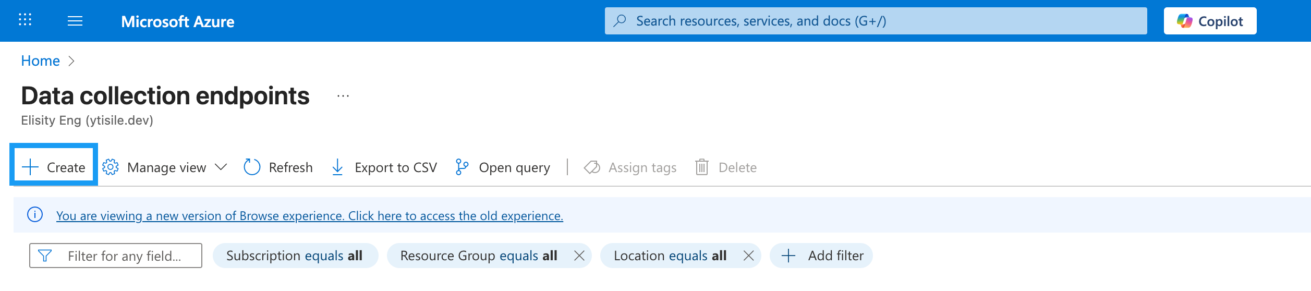1311x291 pixels.
Task: Open the ellipsis more options next to title
Action: tap(343, 96)
